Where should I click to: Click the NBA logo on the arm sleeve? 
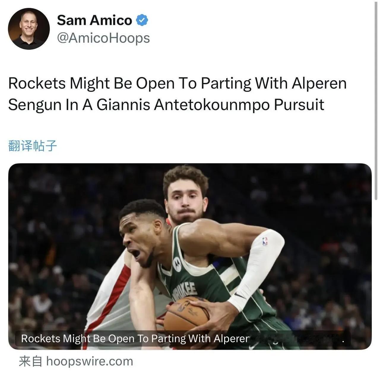[265, 241]
